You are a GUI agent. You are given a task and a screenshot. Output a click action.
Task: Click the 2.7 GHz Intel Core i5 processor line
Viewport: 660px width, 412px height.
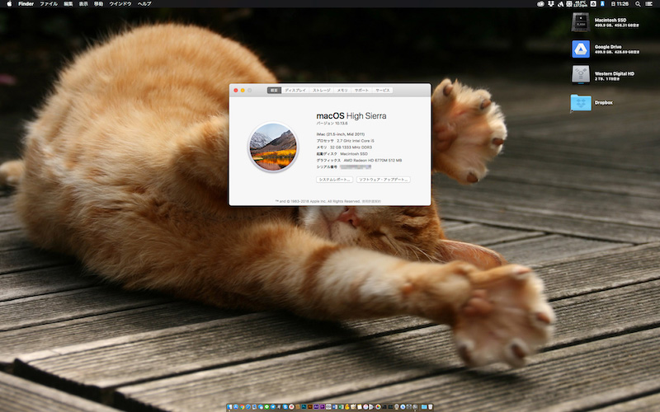pos(345,141)
